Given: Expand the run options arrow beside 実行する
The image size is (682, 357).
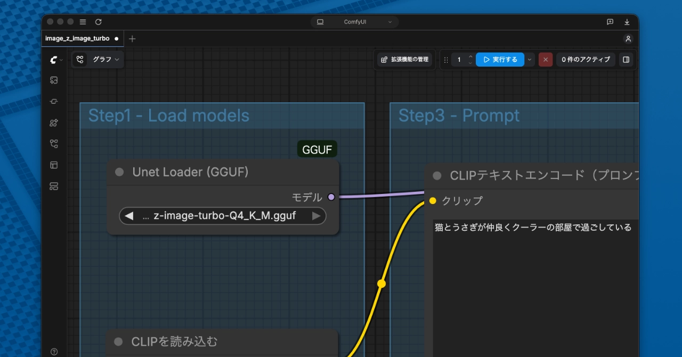Looking at the screenshot, I should point(530,60).
